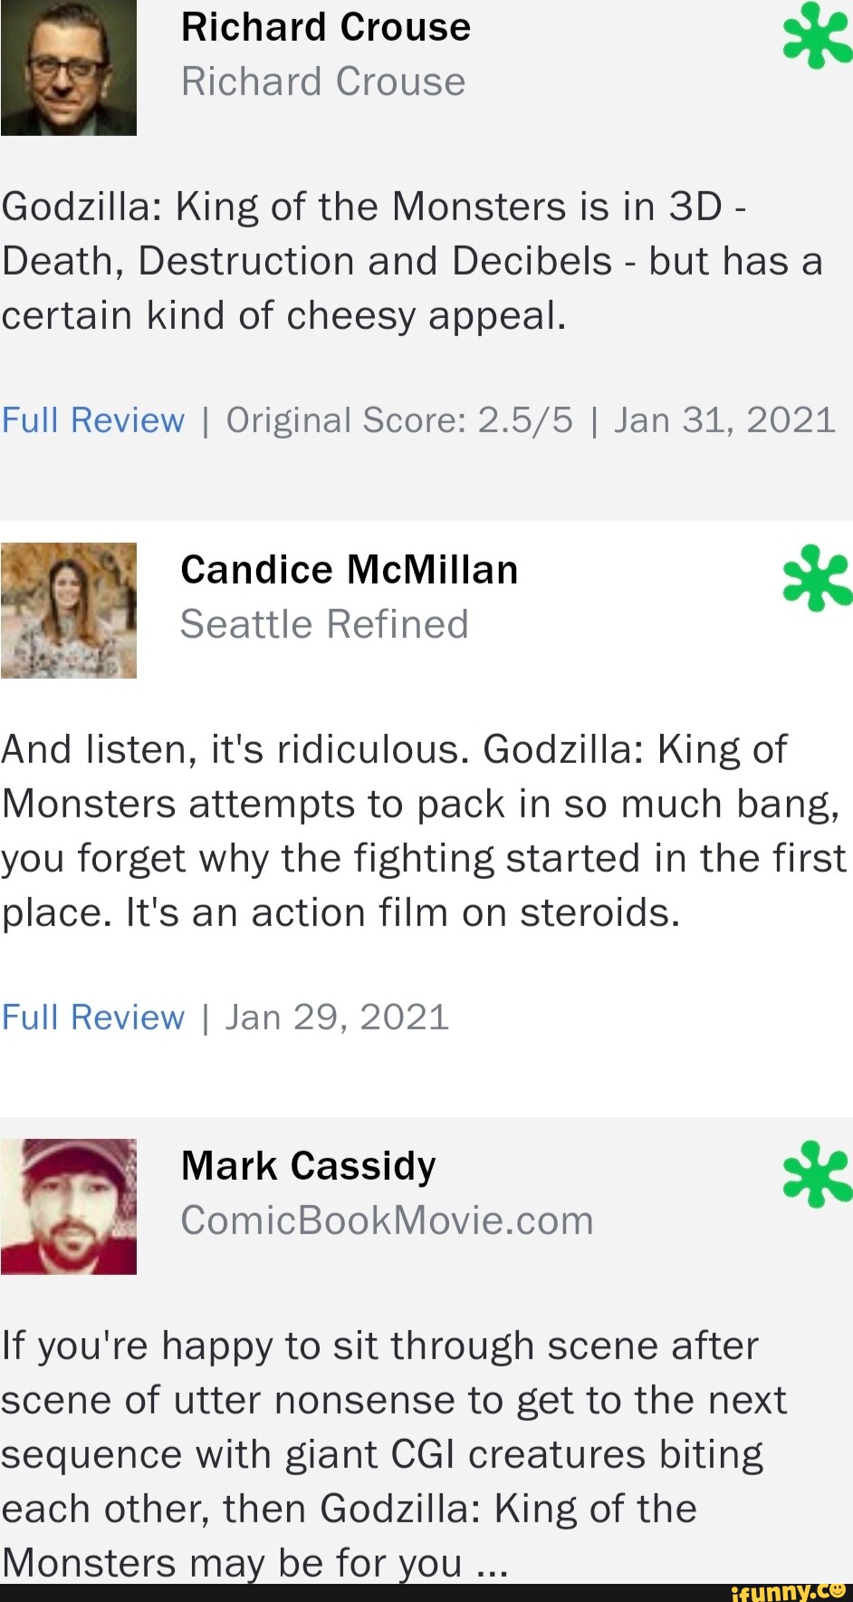Select the critic name Mark Cassidy
The height and width of the screenshot is (1602, 853).
[307, 1165]
